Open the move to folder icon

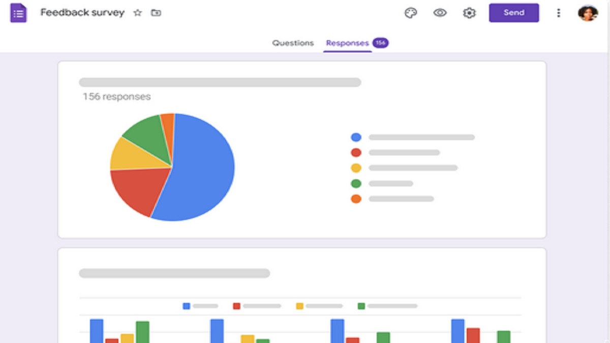coord(156,13)
